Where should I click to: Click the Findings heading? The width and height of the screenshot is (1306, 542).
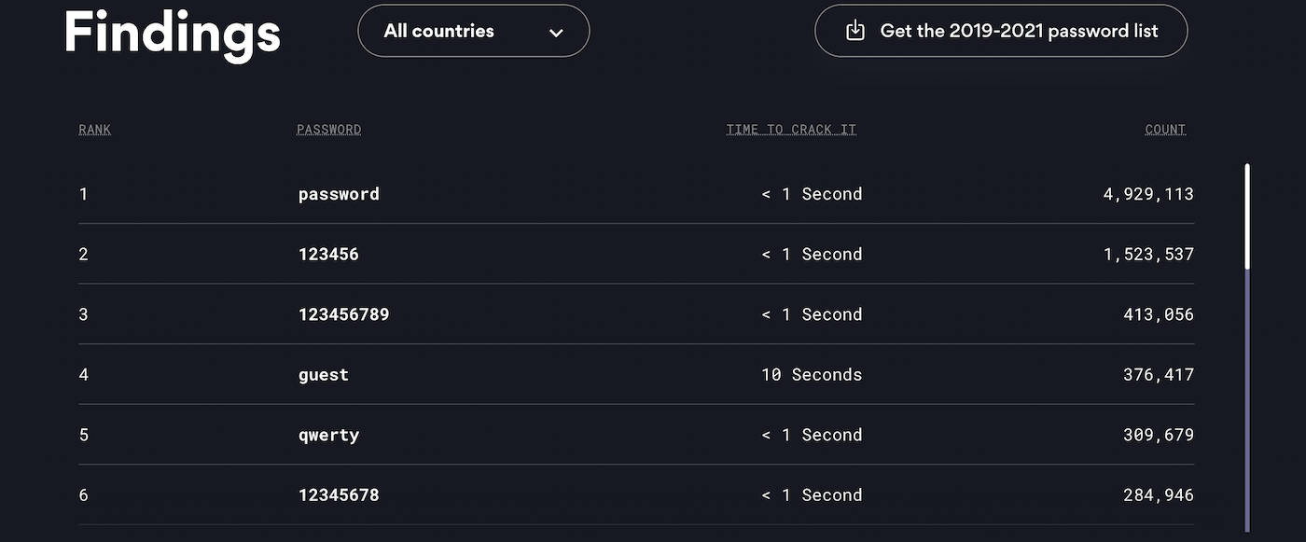(x=173, y=33)
